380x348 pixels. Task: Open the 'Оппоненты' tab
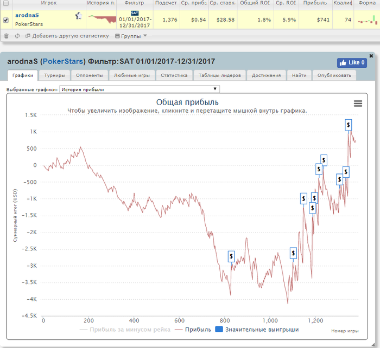[x=90, y=75]
